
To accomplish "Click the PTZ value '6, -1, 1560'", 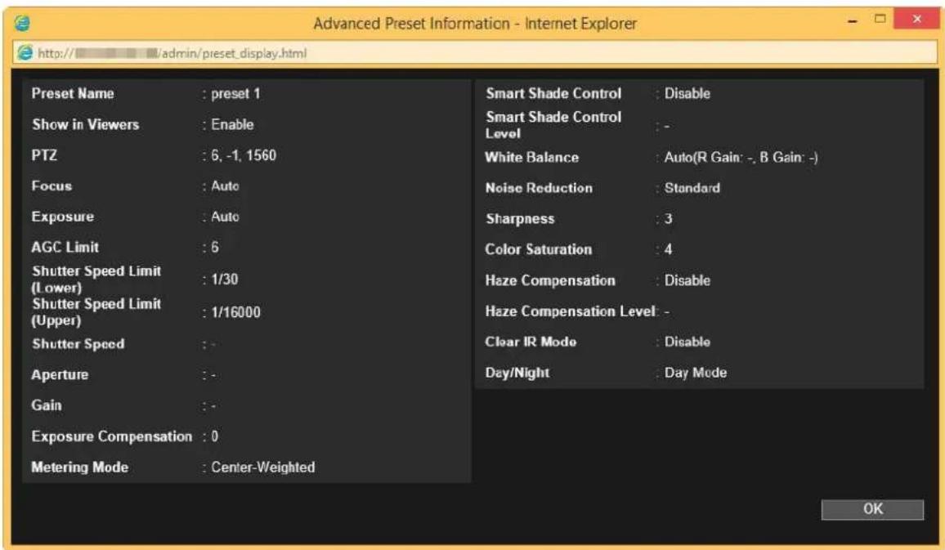I will [x=244, y=155].
